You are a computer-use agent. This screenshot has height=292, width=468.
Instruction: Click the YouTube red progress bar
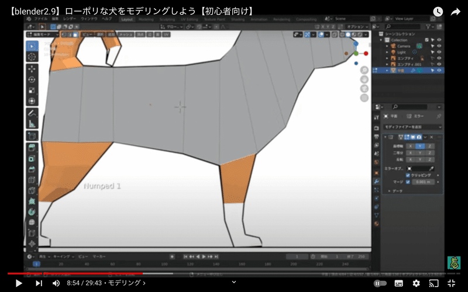tap(75, 273)
